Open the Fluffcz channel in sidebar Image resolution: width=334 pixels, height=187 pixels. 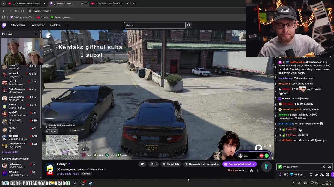(20, 130)
